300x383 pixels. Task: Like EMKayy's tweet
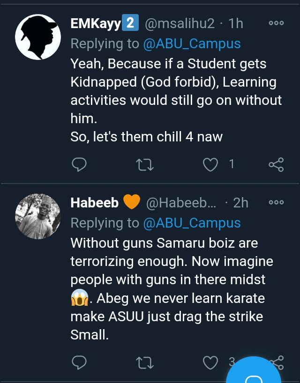(212, 164)
